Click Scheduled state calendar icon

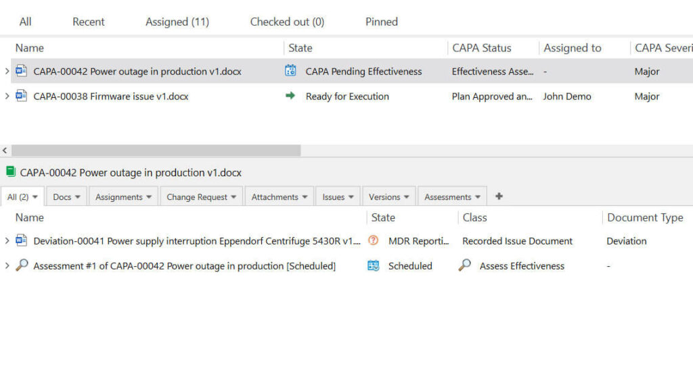point(373,265)
